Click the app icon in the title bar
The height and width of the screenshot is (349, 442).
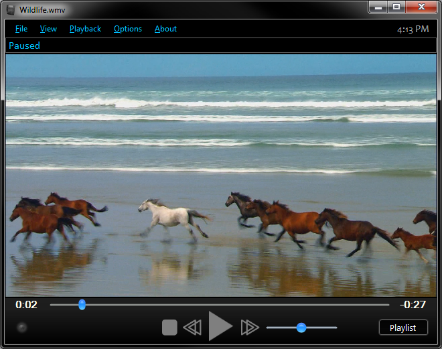(x=10, y=8)
